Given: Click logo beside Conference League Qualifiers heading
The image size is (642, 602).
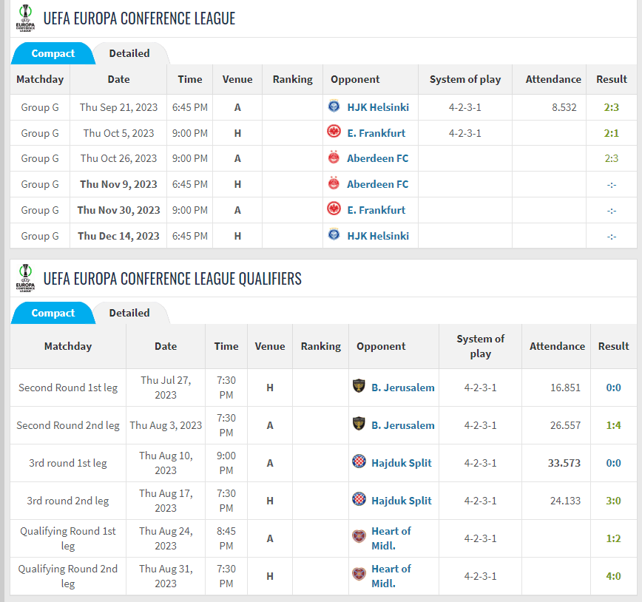Looking at the screenshot, I should [x=25, y=278].
